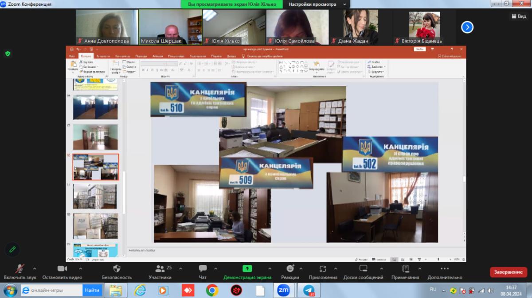The width and height of the screenshot is (532, 298).
Task: Select Діана Жадан video tile
Action: (361, 27)
